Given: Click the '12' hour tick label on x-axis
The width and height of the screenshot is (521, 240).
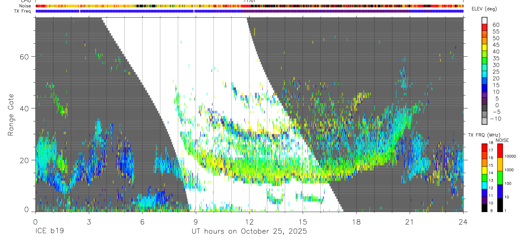Looking at the screenshot, I should (249, 222).
